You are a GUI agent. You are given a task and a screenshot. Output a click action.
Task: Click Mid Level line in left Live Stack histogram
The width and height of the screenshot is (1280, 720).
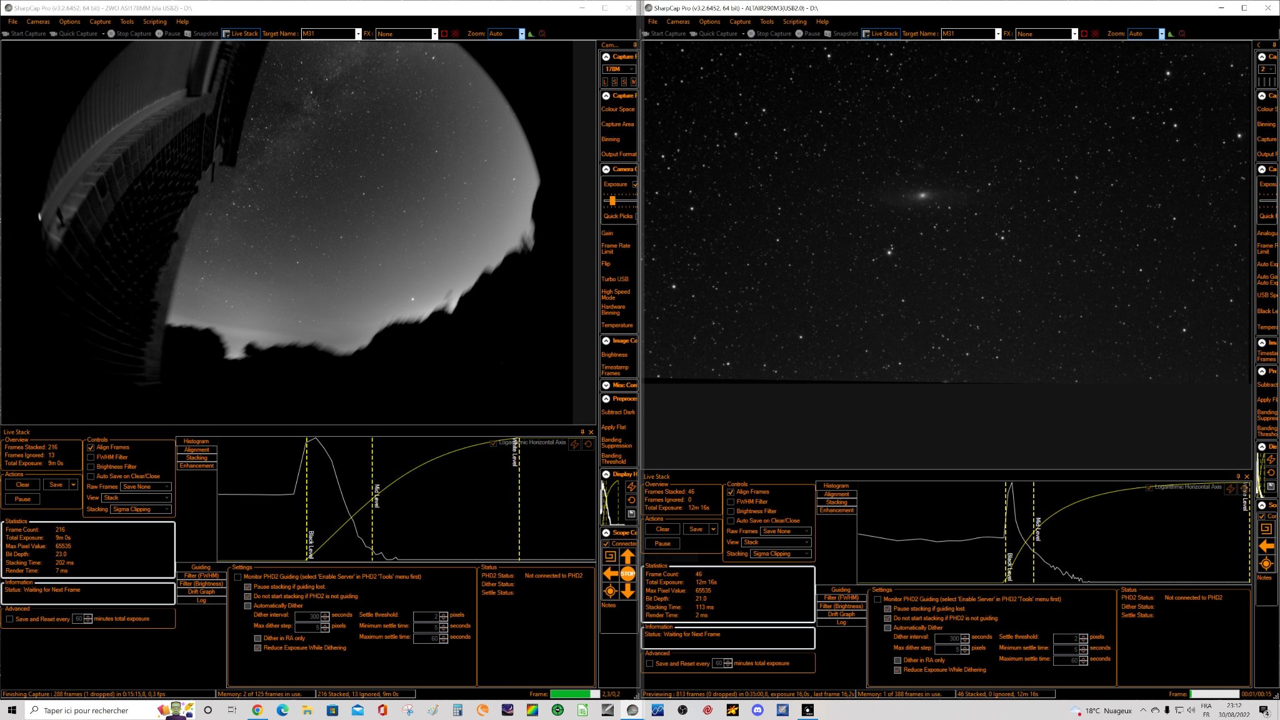point(373,497)
